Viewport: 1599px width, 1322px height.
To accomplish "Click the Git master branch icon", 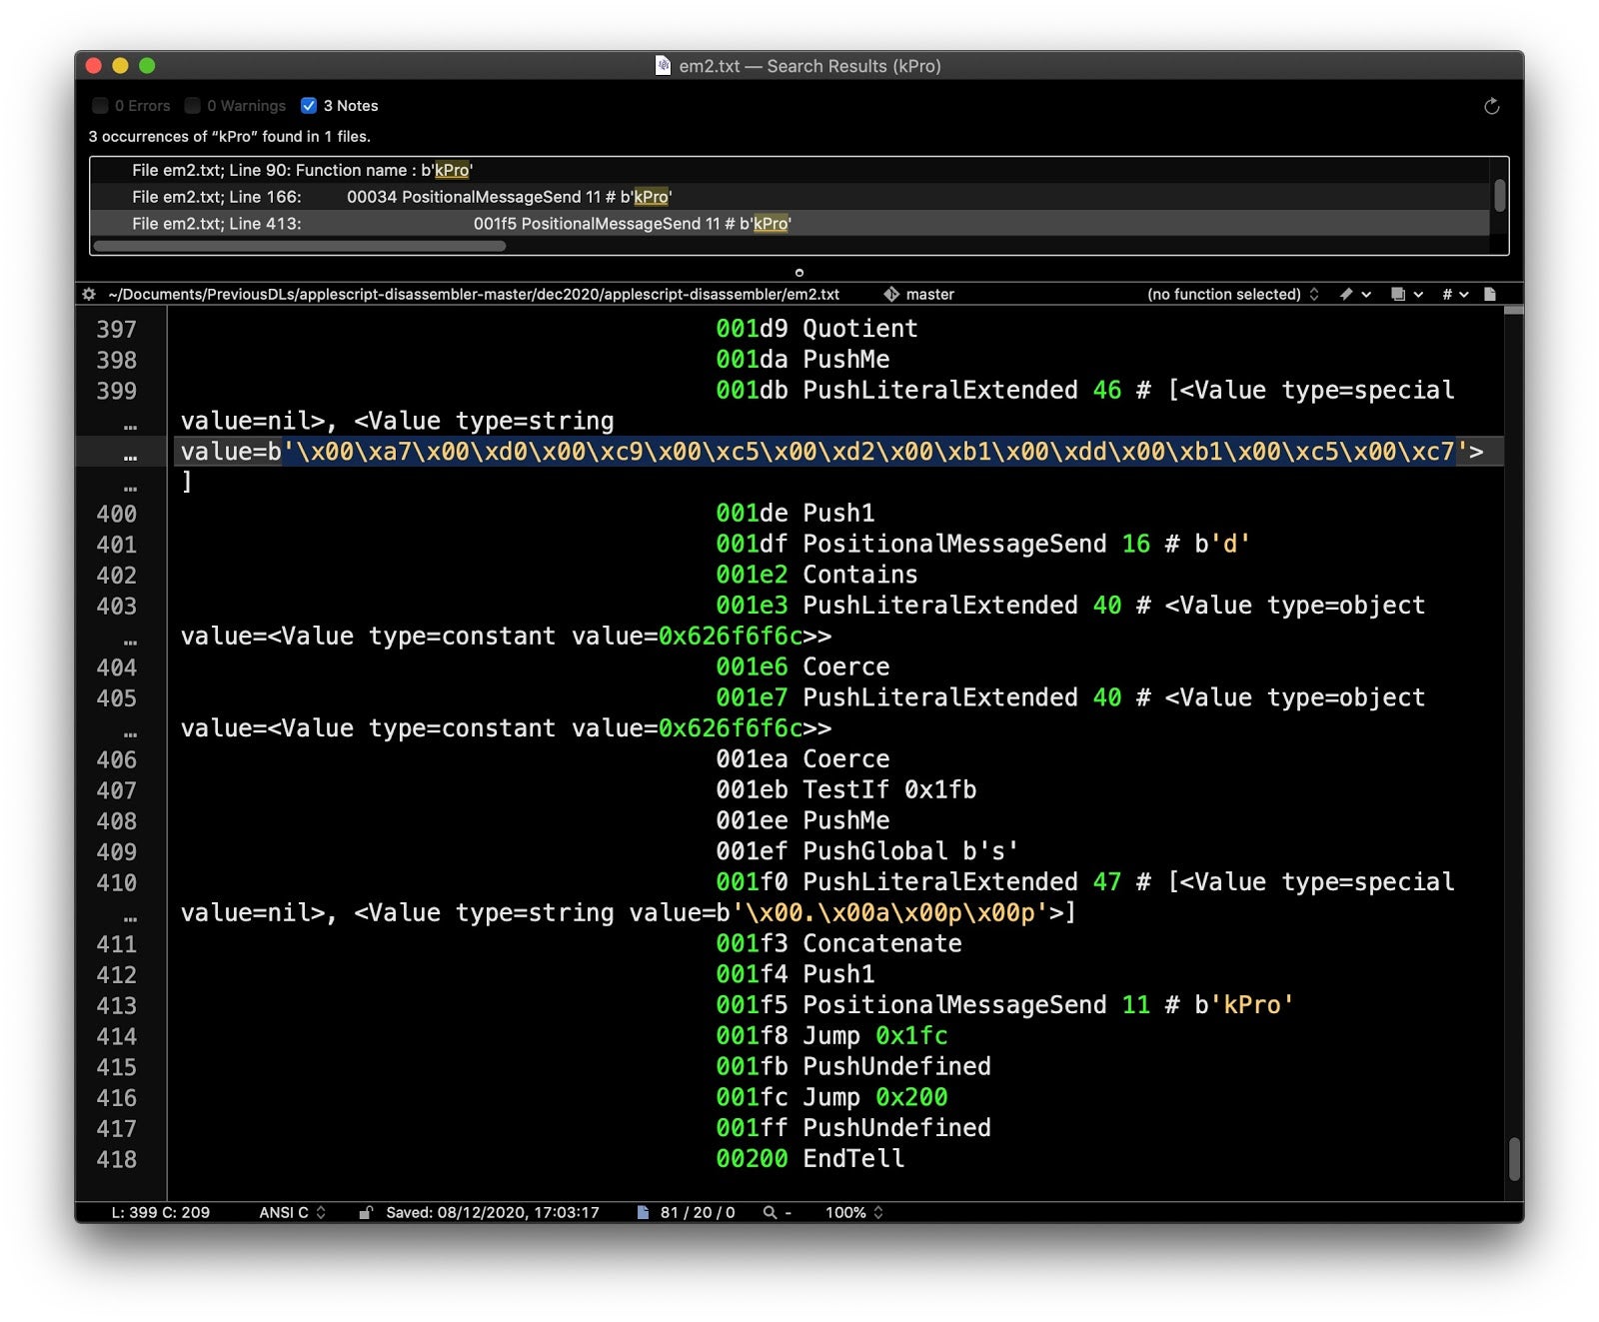I will (891, 294).
